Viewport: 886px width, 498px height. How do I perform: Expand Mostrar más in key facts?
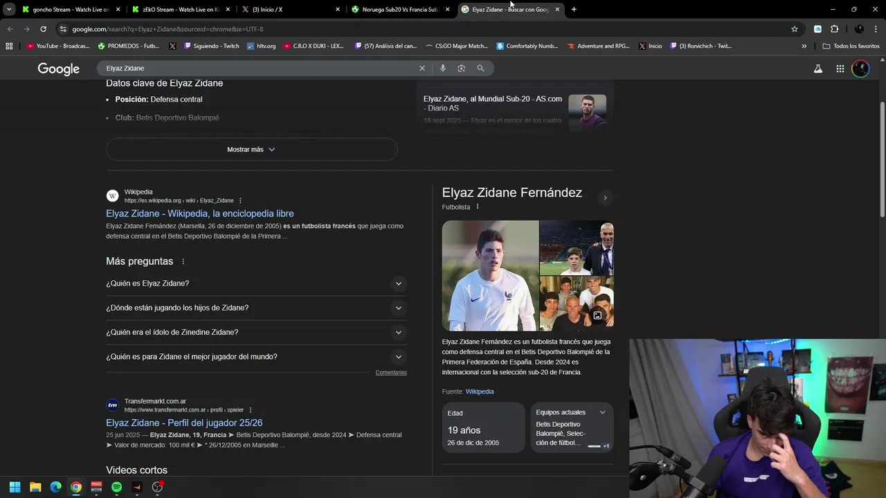coord(252,149)
